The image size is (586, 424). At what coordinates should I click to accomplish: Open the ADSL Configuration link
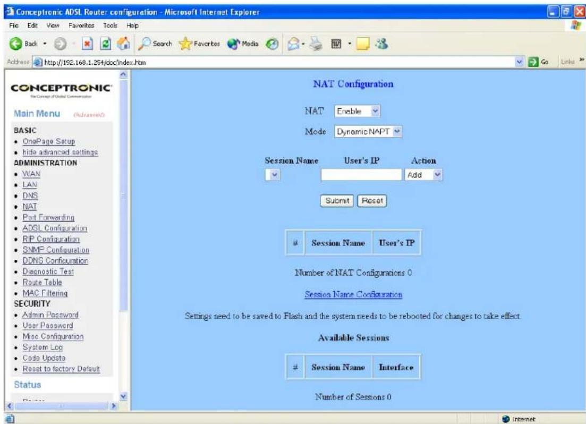coord(55,228)
